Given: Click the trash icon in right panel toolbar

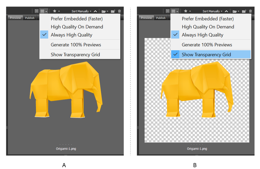Looking at the screenshot, I should click(x=250, y=11).
